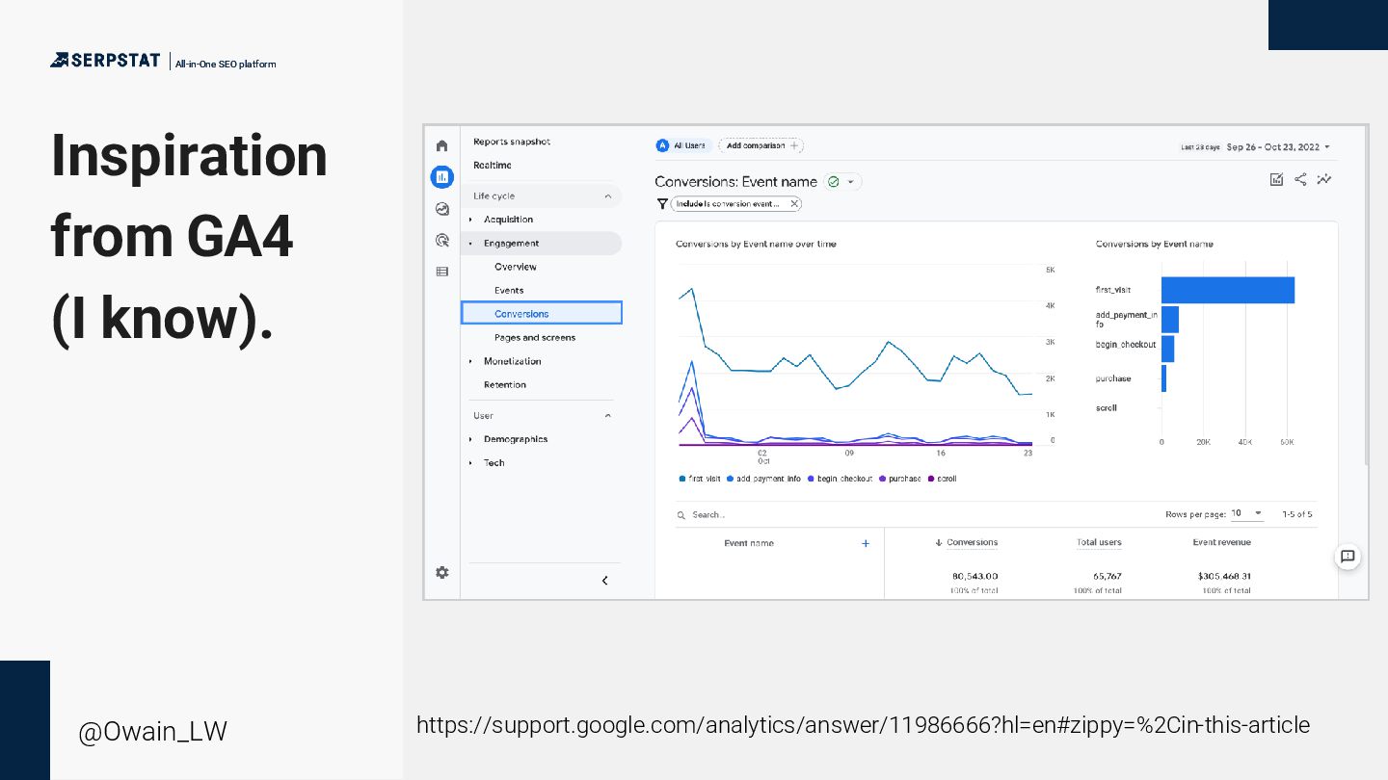Click the $305,468.31 revenue value
The image size is (1388, 780).
(x=1224, y=576)
